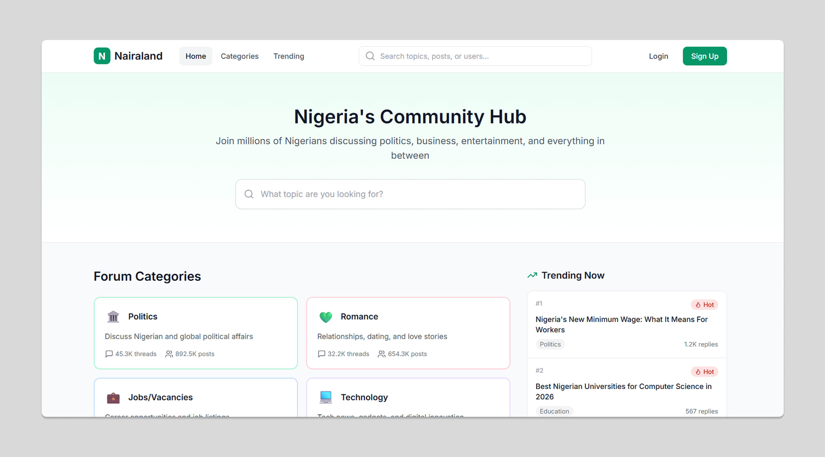Click the laptop icon on the Technology card
The width and height of the screenshot is (825, 457).
[x=326, y=397]
